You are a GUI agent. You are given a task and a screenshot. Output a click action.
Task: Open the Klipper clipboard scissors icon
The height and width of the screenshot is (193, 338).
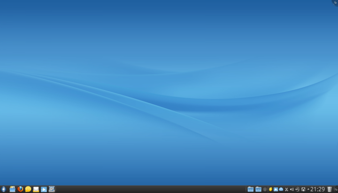[x=286, y=189]
